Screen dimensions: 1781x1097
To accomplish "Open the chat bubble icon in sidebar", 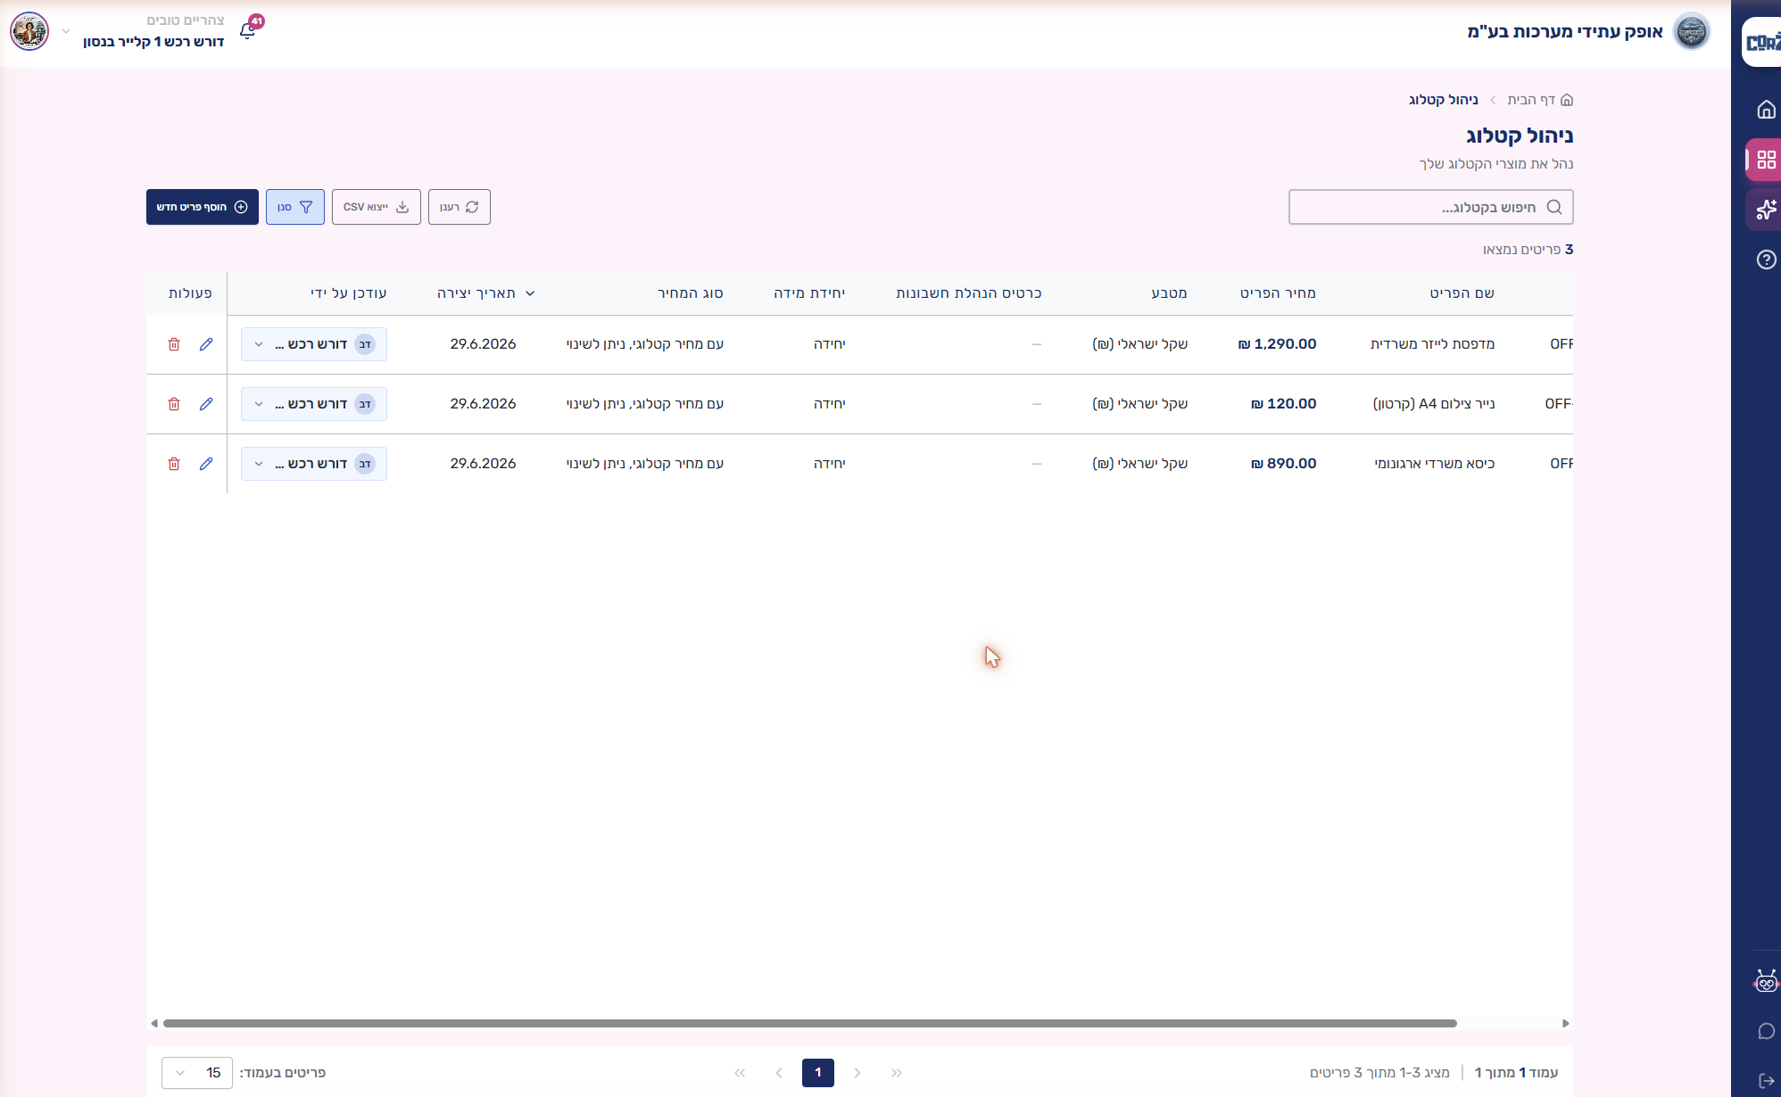I will (x=1766, y=1031).
